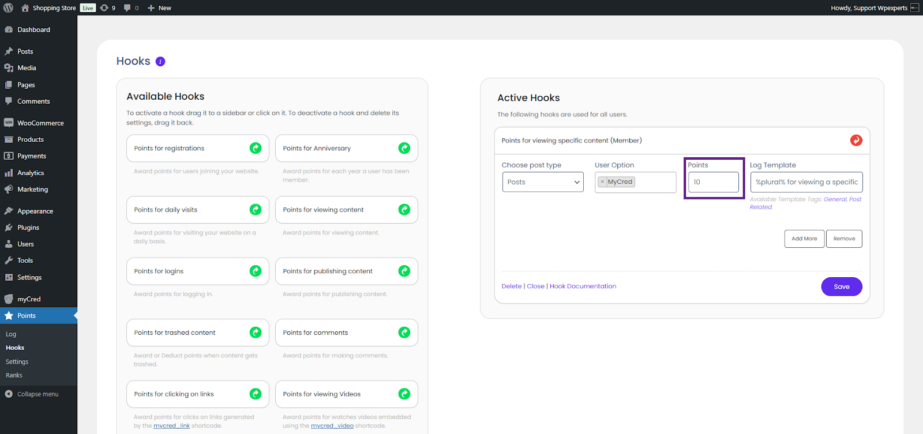The width and height of the screenshot is (923, 434).
Task: Click the Hooks info icon
Action: 160,62
